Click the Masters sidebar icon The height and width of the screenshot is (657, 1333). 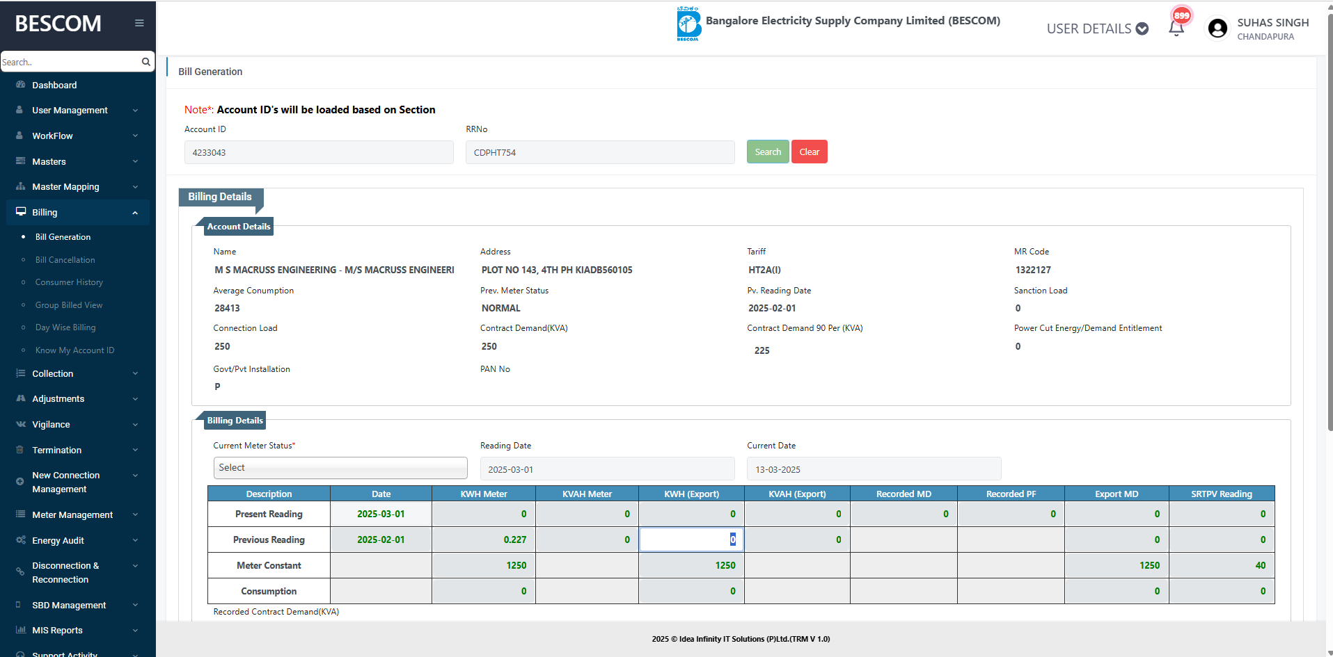tap(20, 161)
